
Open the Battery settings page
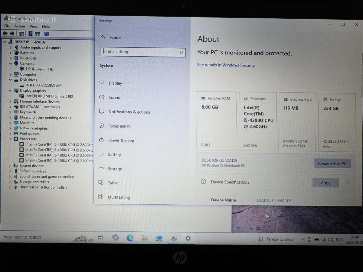click(x=114, y=154)
